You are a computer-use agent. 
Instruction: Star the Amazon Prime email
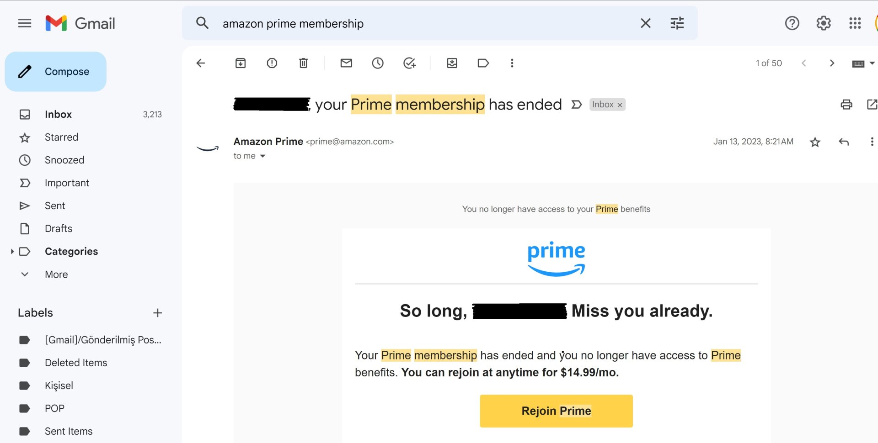(x=815, y=142)
